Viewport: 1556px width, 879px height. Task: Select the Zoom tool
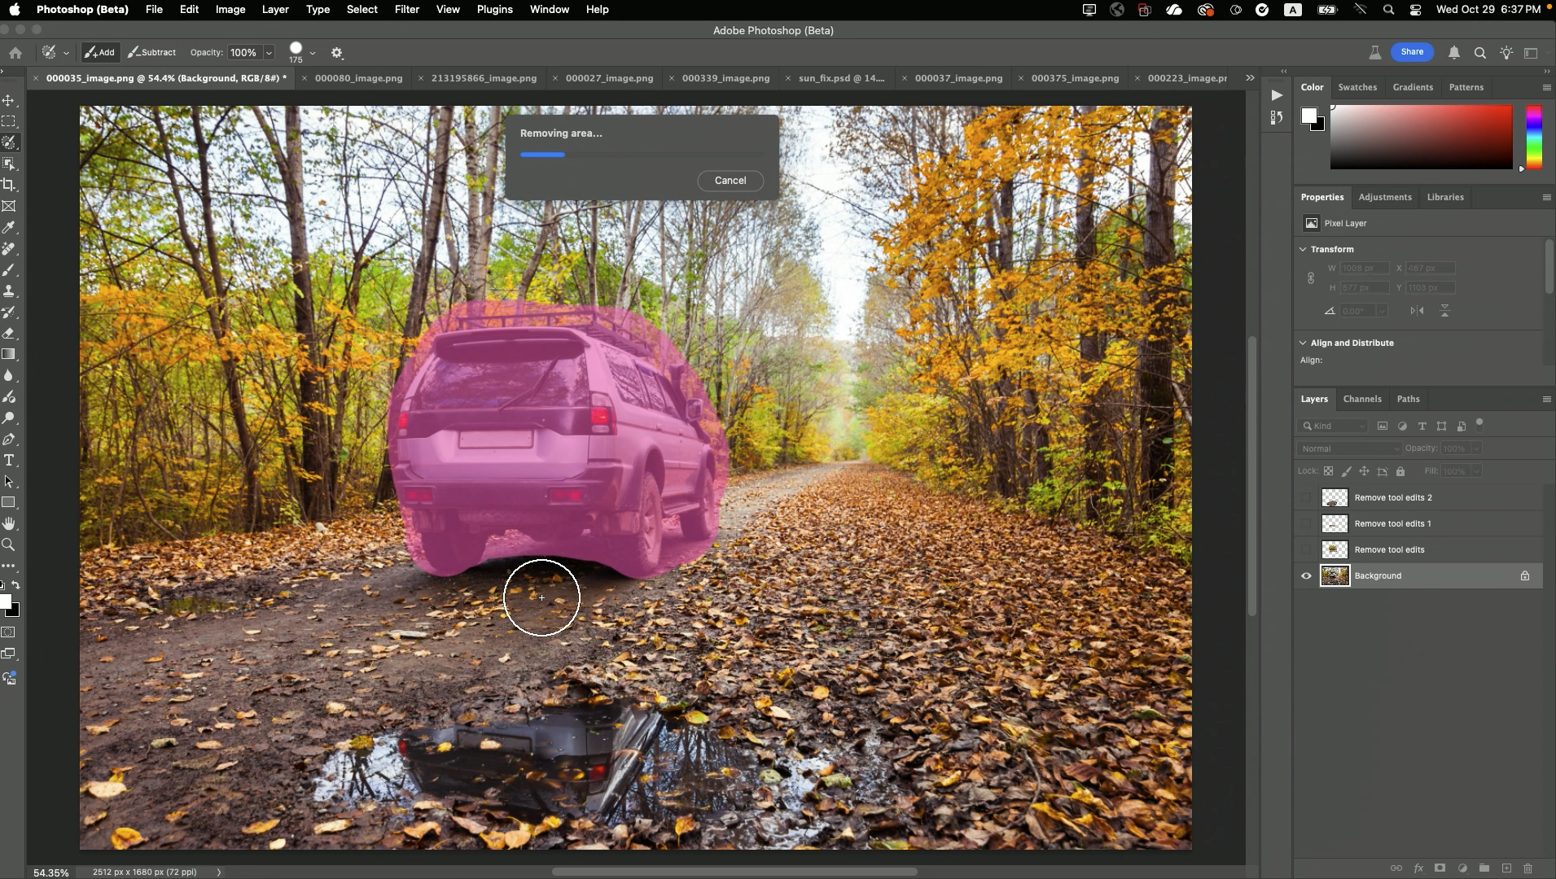[9, 545]
